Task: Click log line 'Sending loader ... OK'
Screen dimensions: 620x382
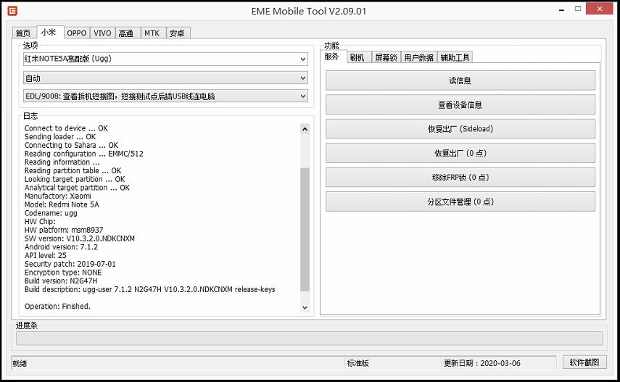Action: click(60, 136)
